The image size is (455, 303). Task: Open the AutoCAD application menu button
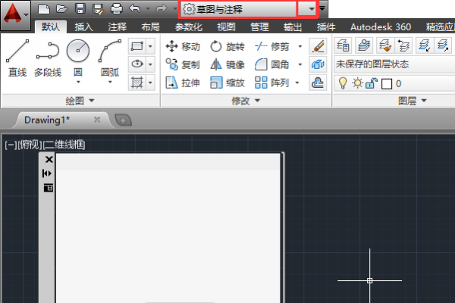click(x=15, y=13)
